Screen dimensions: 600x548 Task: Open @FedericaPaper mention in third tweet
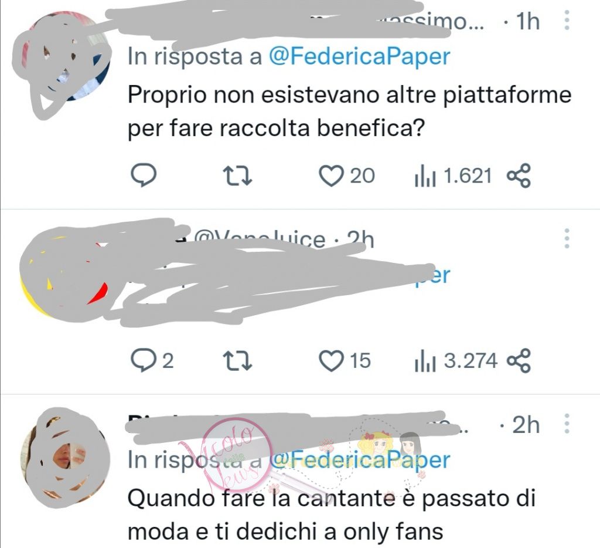coord(360,459)
